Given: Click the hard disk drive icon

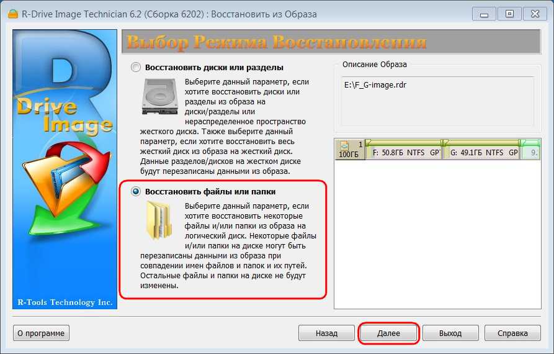Looking at the screenshot, I should click(159, 96).
